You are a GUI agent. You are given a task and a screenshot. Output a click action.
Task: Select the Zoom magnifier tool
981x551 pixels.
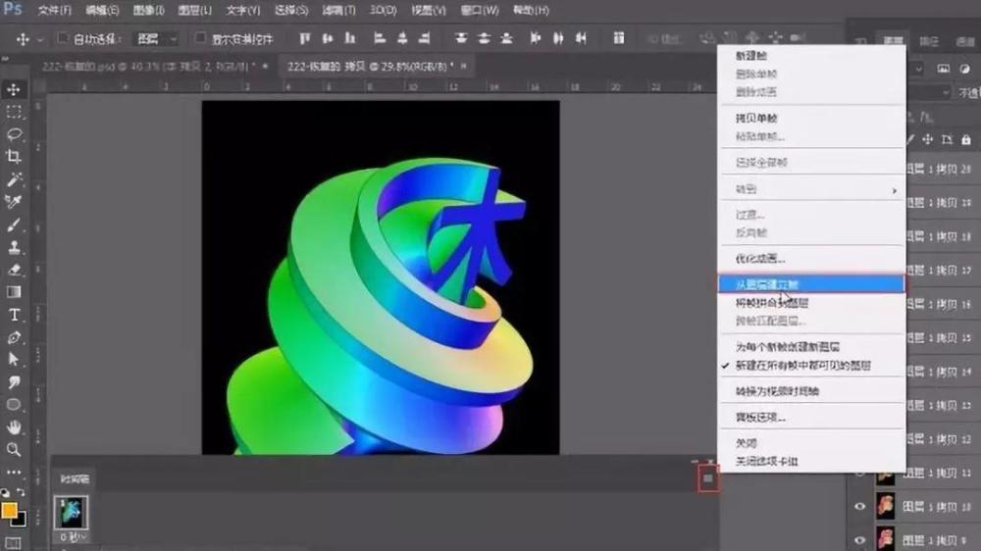point(15,450)
